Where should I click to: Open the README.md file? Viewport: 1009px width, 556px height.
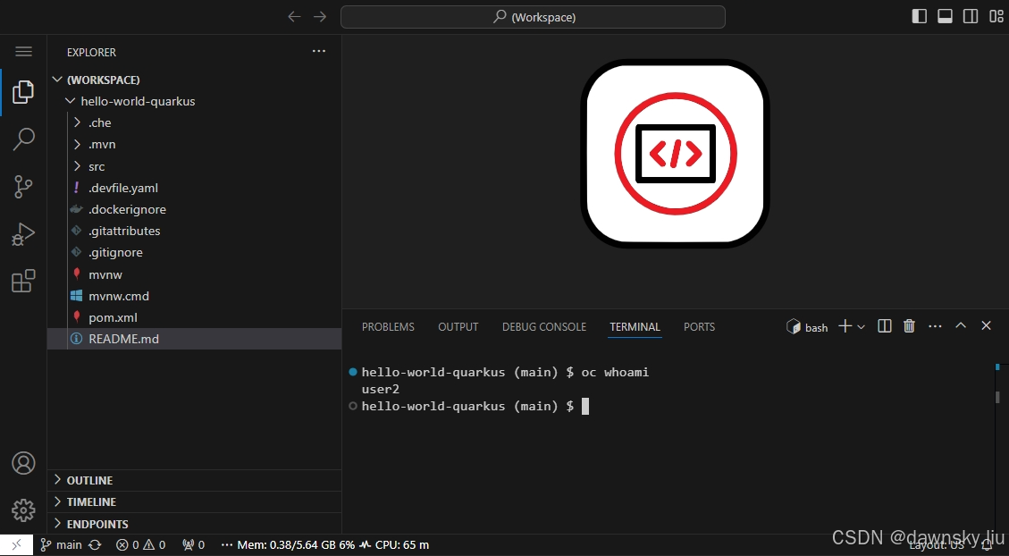tap(194, 339)
